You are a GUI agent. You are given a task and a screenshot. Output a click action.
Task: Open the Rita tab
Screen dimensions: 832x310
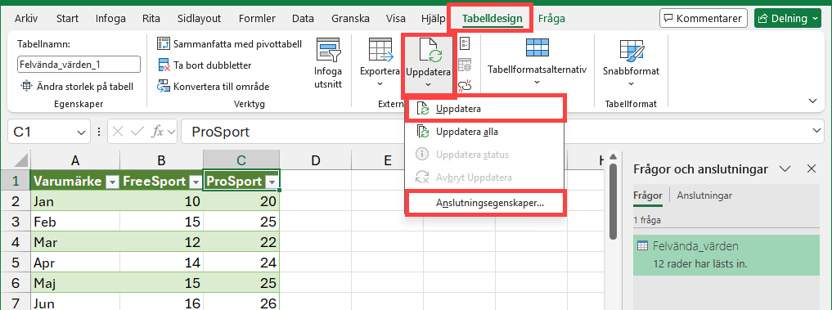(x=151, y=19)
